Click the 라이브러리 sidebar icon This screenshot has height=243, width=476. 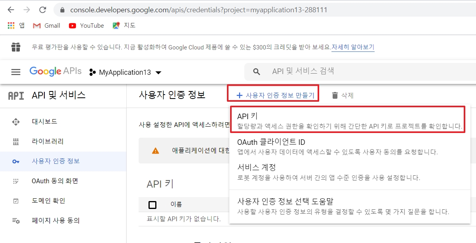[x=16, y=142]
